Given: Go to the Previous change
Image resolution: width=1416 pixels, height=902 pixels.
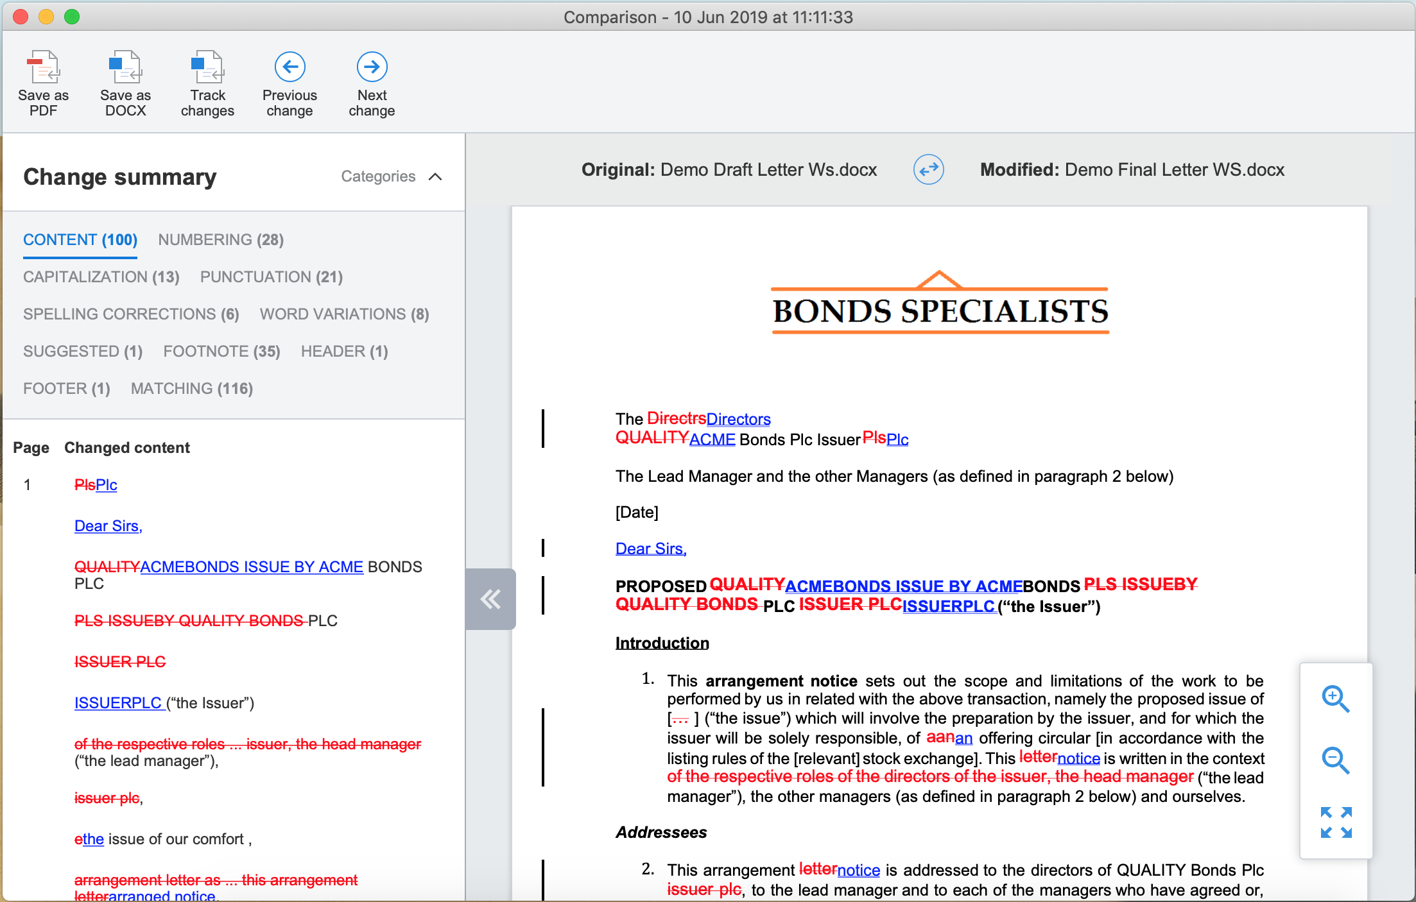Looking at the screenshot, I should click(289, 83).
